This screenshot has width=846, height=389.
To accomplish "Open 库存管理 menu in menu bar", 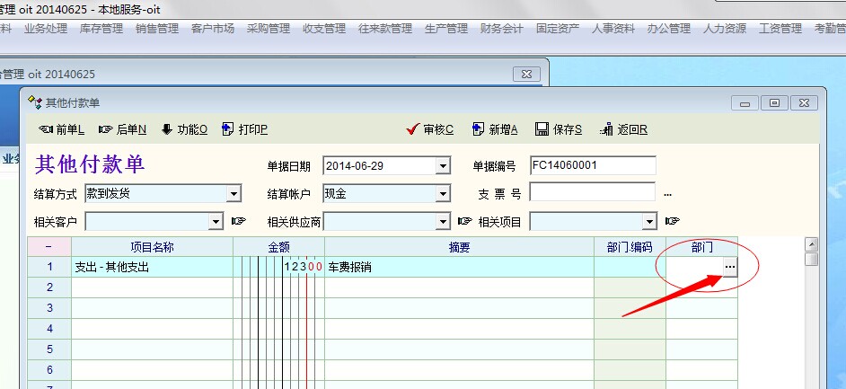I will pyautogui.click(x=101, y=29).
